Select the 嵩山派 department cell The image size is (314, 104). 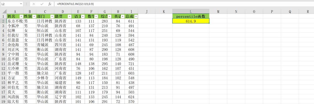[x=45, y=68]
